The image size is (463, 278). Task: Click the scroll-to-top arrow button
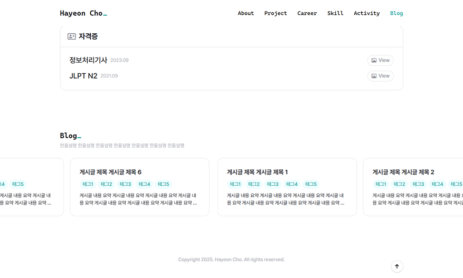pyautogui.click(x=396, y=266)
